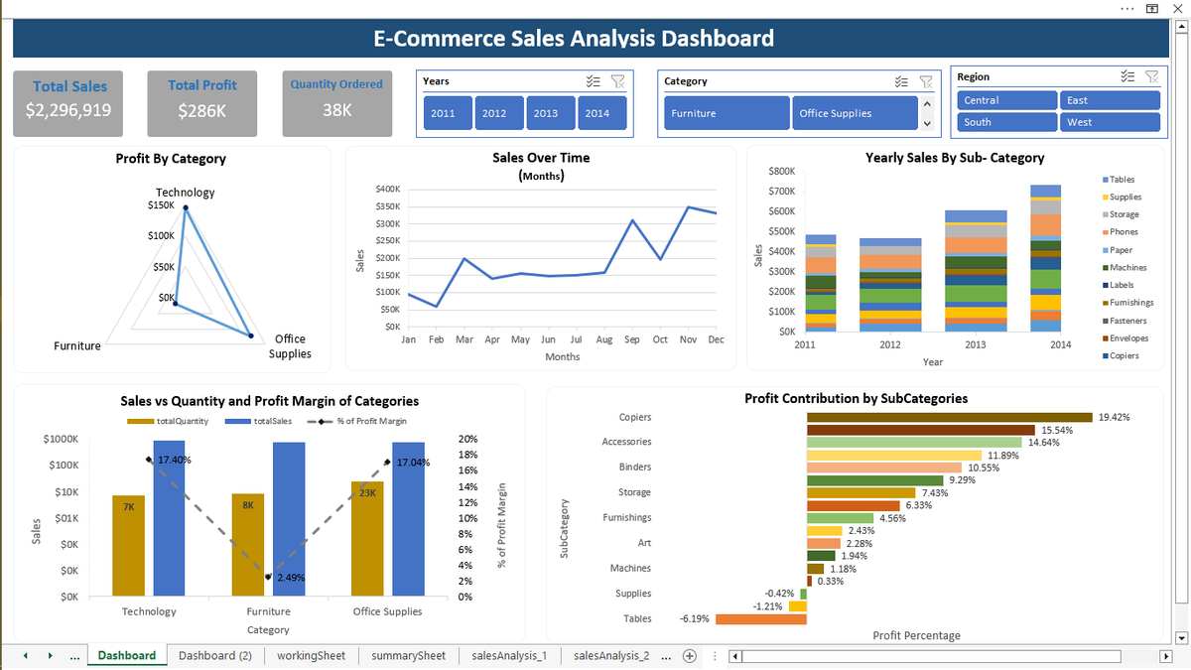Toggle the 2011 filter in Years slicer

click(447, 112)
